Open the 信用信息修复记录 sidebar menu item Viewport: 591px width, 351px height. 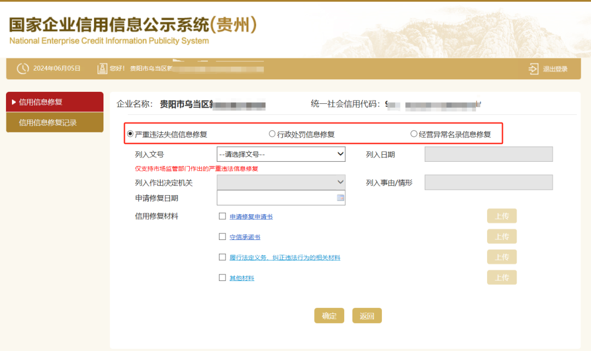[x=55, y=122]
